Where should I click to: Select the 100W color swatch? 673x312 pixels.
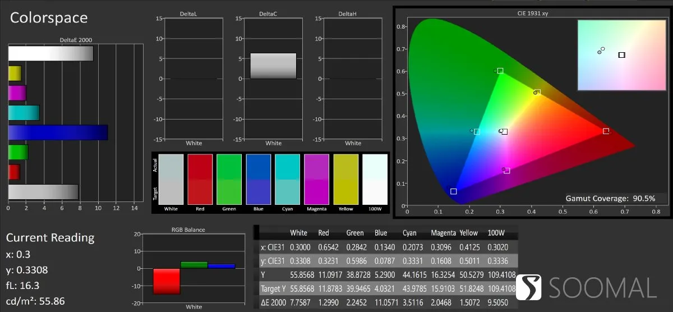[x=376, y=180]
